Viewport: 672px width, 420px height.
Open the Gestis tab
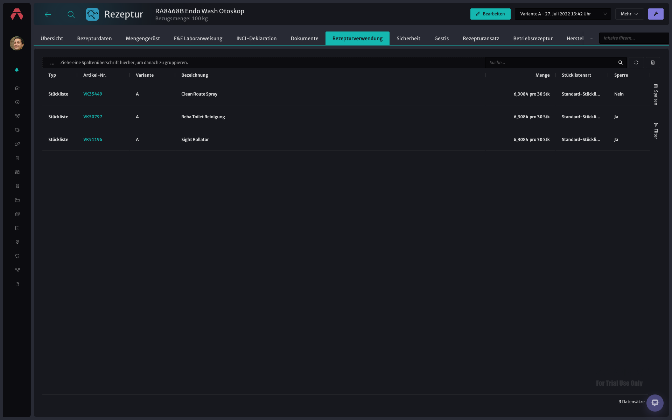pyautogui.click(x=441, y=38)
